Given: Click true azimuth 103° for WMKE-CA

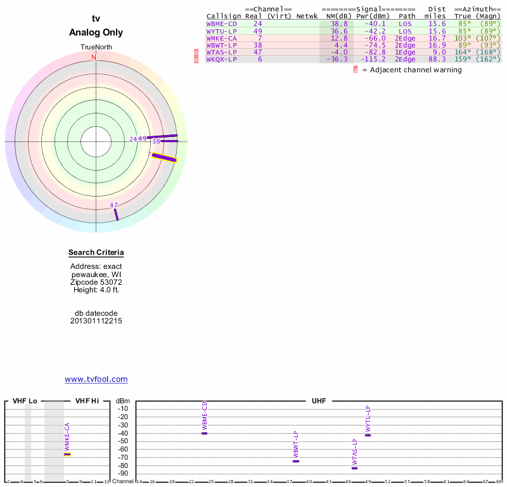Looking at the screenshot, I should pyautogui.click(x=463, y=39).
